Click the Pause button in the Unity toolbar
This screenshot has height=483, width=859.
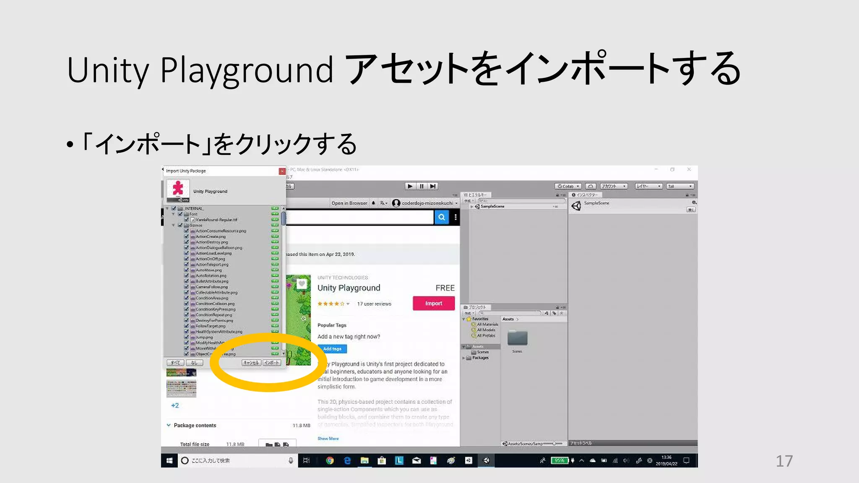click(x=422, y=186)
